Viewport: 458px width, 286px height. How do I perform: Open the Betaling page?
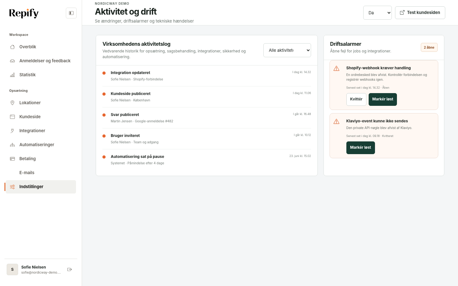coord(41,159)
